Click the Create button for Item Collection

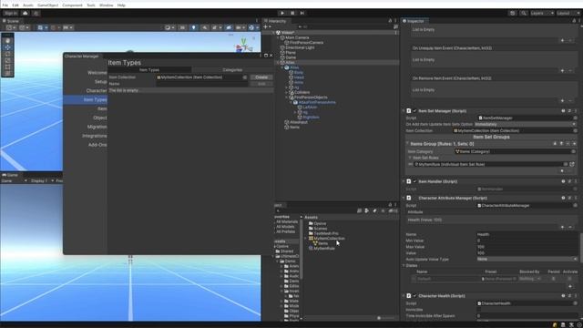point(261,77)
